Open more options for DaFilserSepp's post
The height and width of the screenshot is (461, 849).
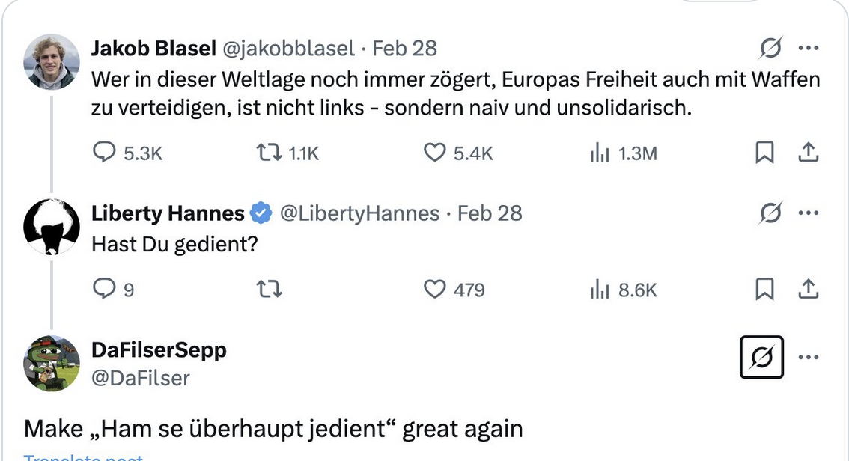coord(809,358)
